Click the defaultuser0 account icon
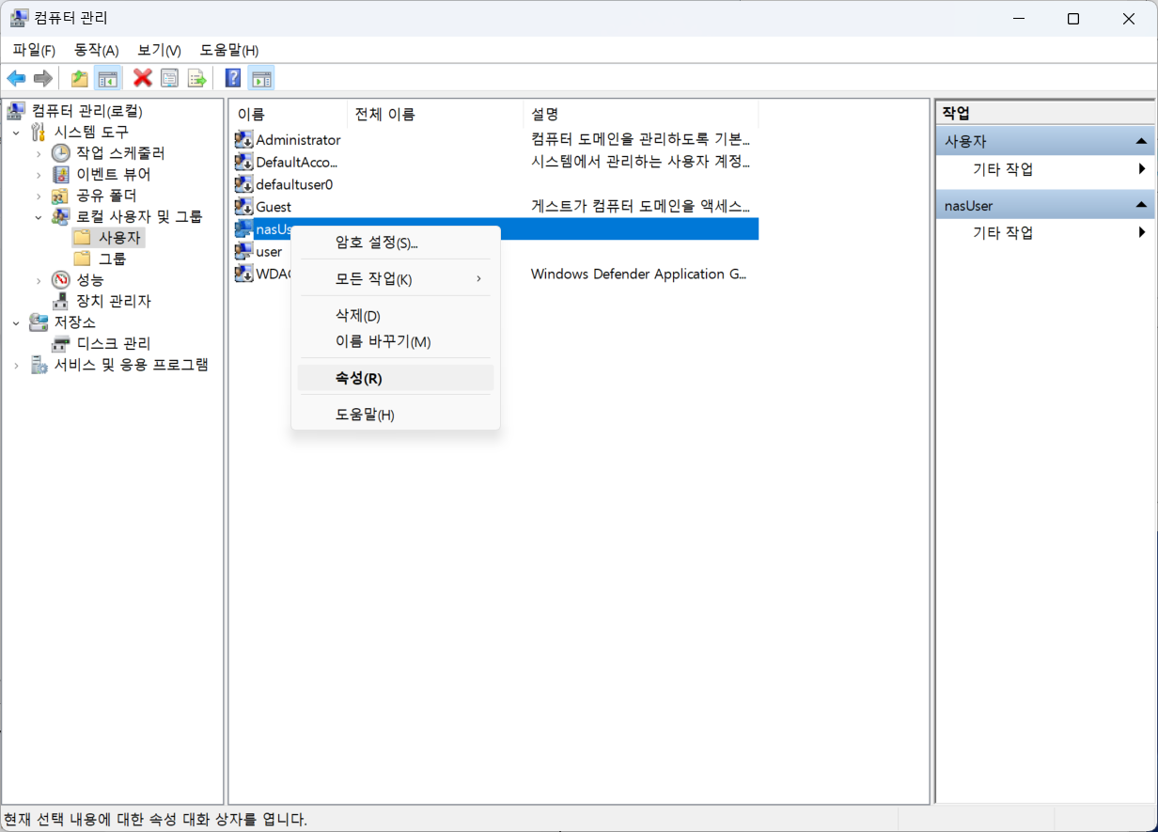Viewport: 1158px width, 832px height. 243,184
